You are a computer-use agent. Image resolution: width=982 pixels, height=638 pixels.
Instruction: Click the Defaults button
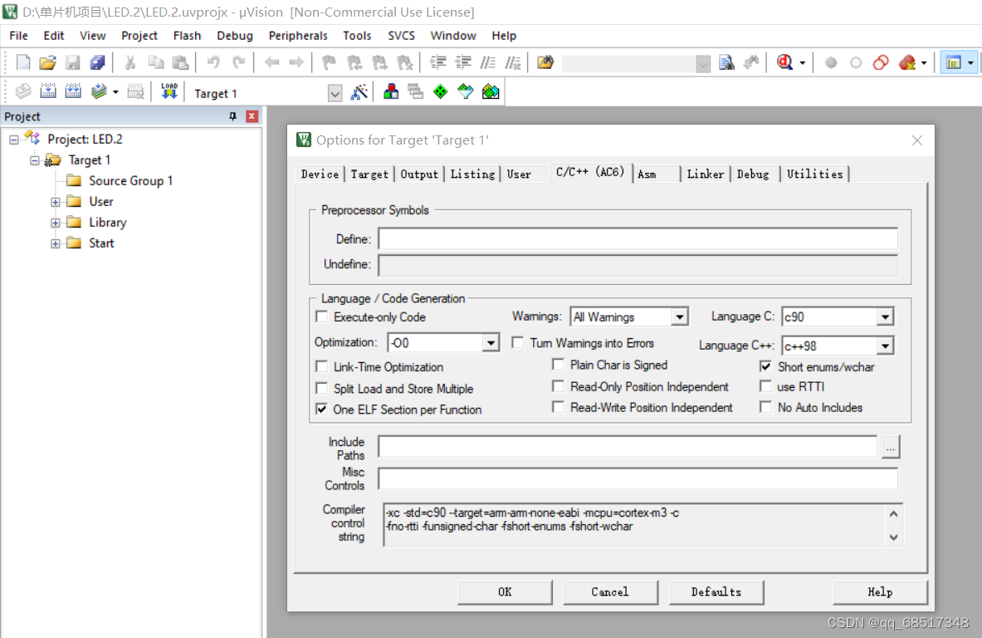click(x=716, y=591)
